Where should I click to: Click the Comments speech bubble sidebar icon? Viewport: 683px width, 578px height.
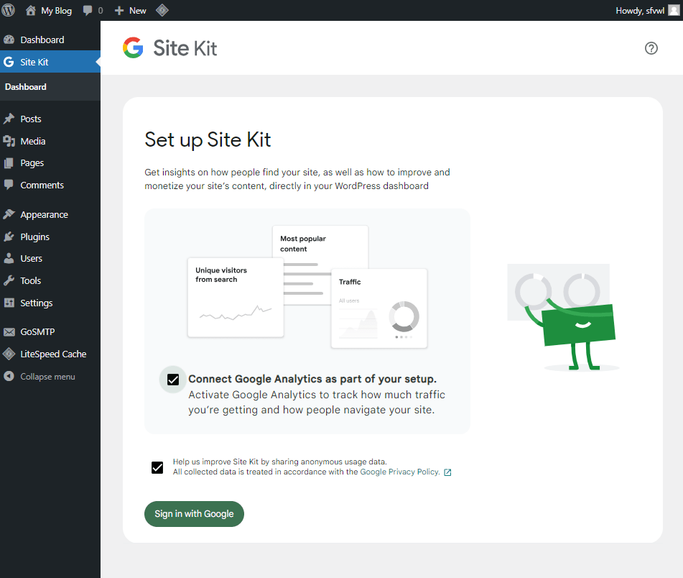(x=9, y=184)
